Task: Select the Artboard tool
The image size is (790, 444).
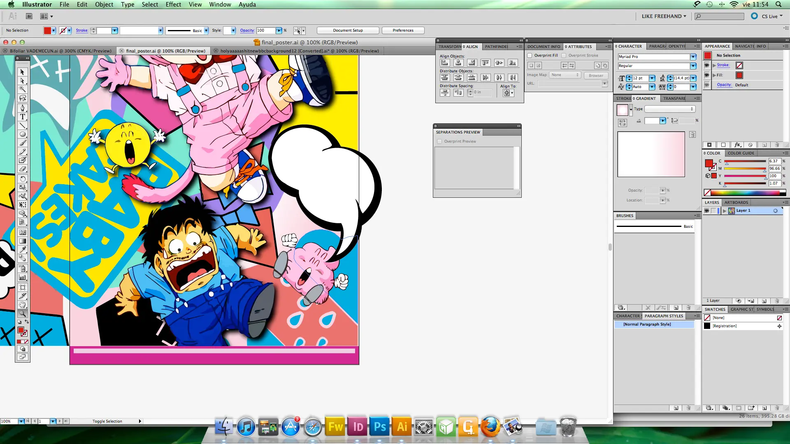Action: 22,287
